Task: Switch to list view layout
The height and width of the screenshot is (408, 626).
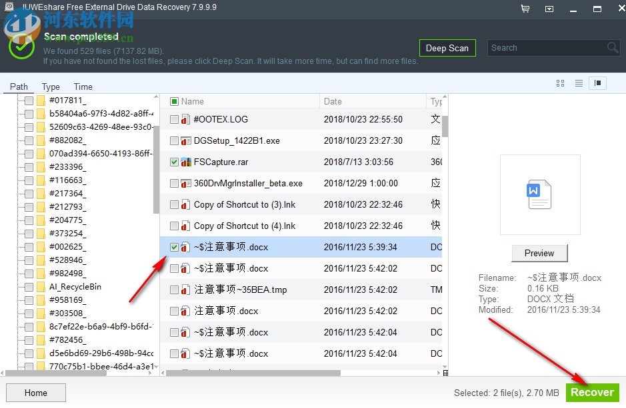Action: pos(578,83)
